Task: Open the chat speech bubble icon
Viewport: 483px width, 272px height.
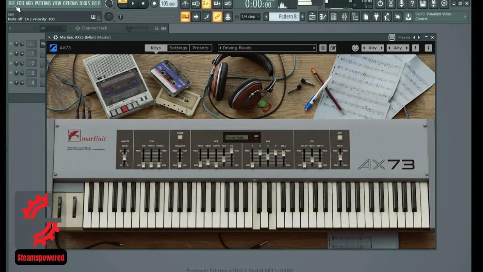Action: click(x=445, y=4)
